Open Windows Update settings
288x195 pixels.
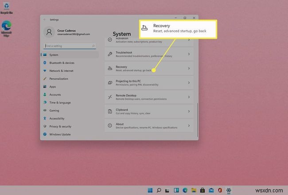70,134
